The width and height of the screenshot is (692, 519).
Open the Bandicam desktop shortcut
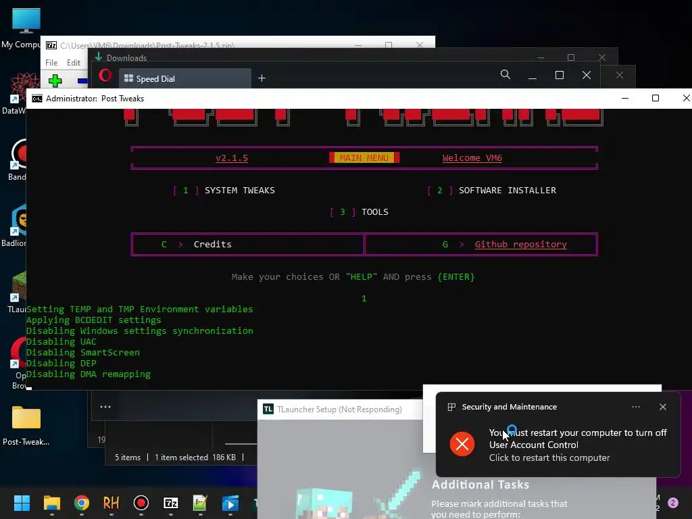[18, 158]
